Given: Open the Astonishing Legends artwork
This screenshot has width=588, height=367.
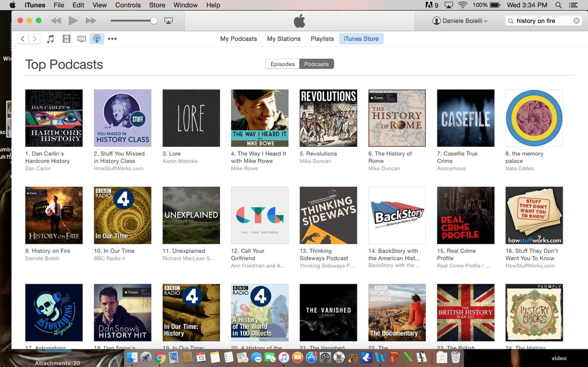Looking at the screenshot, I should point(54,313).
